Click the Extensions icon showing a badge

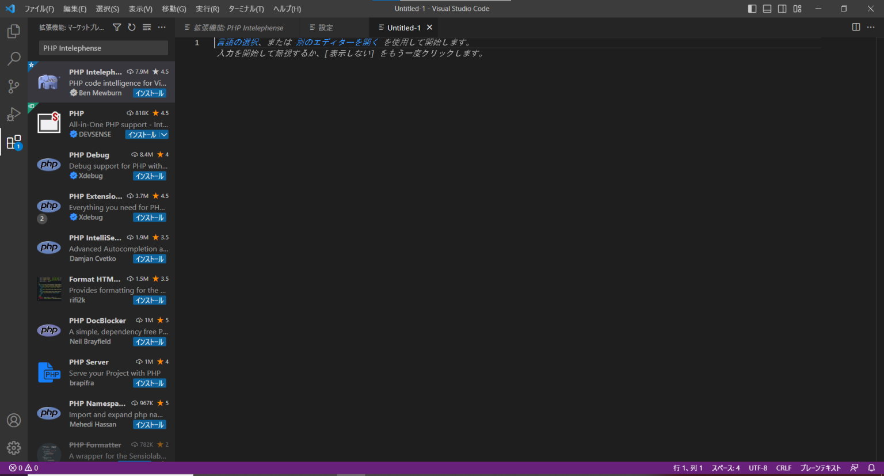(14, 142)
